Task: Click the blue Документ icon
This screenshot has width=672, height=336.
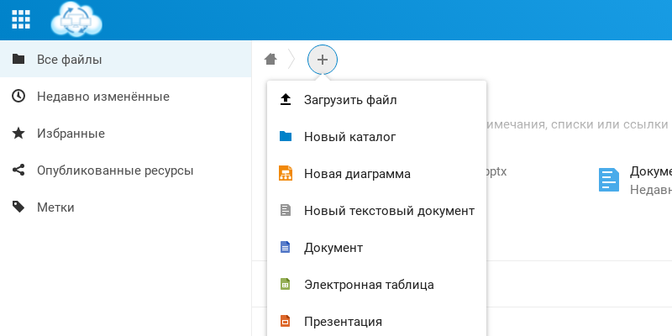Action: pyautogui.click(x=286, y=247)
